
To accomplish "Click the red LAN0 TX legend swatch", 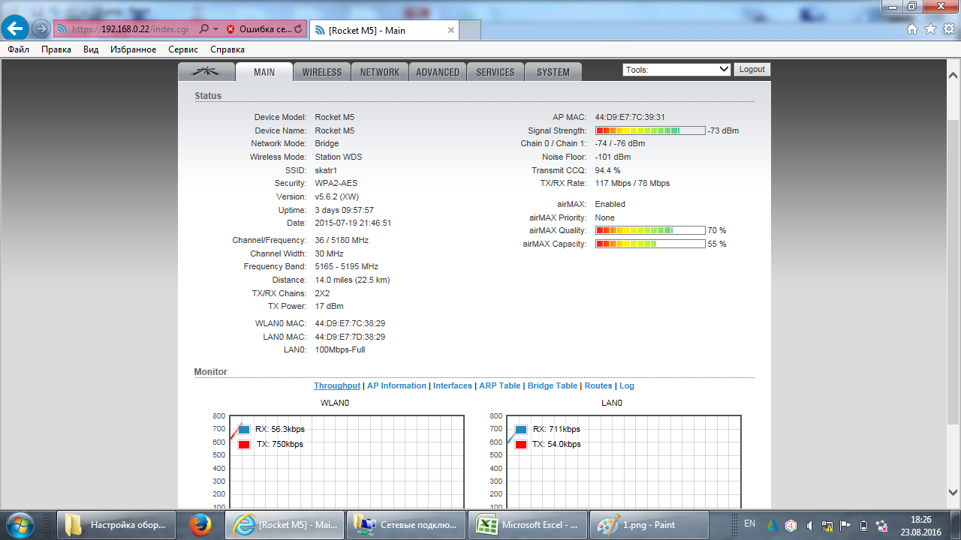I will click(521, 445).
